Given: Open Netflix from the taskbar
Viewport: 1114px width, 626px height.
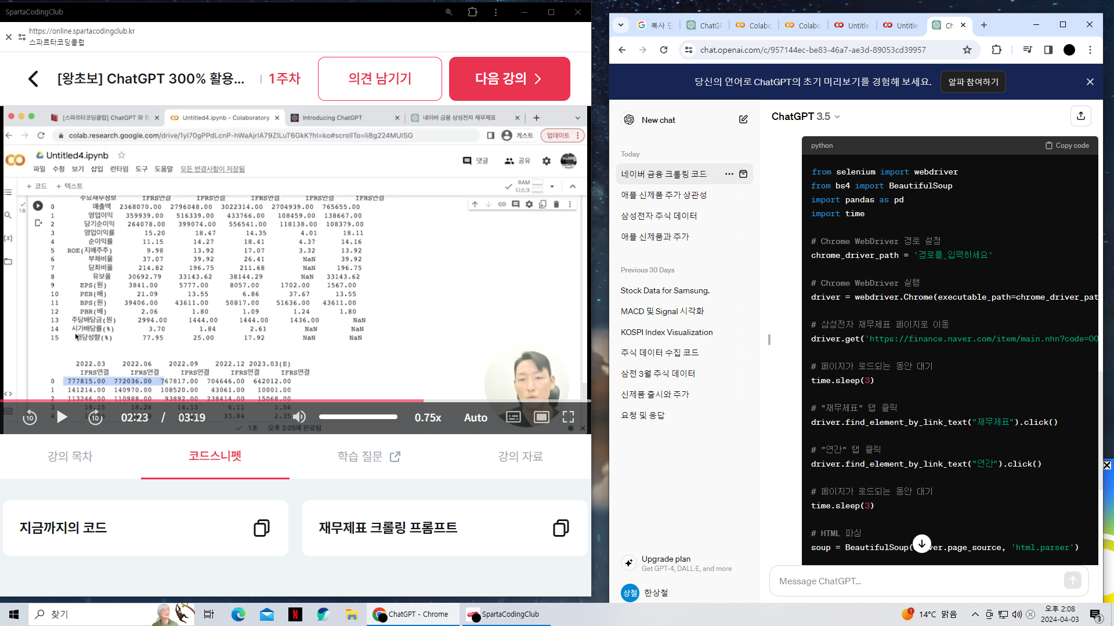Looking at the screenshot, I should coord(295,614).
